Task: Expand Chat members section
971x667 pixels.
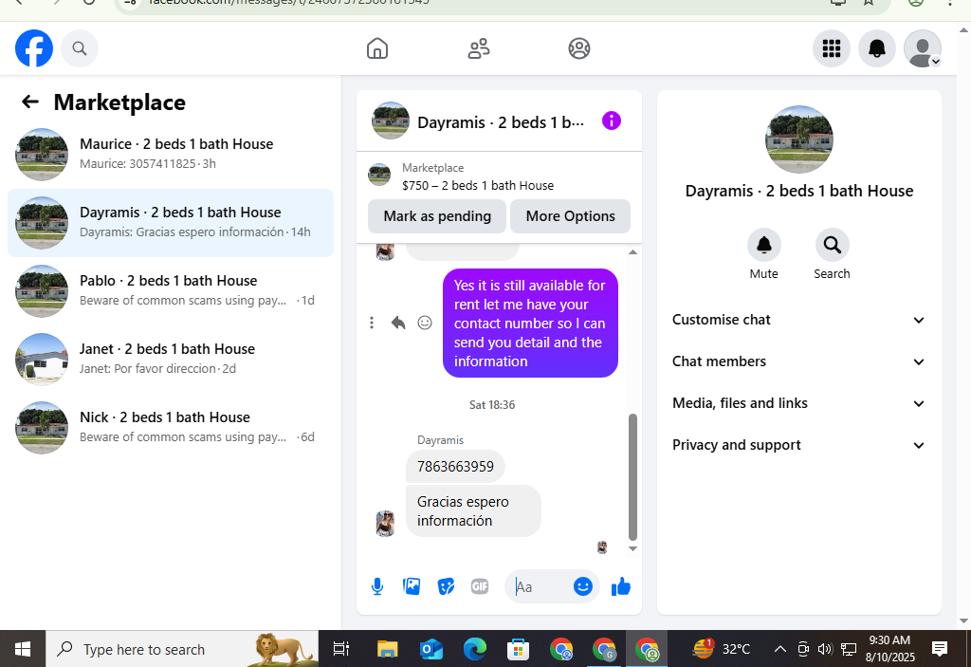Action: 798,361
